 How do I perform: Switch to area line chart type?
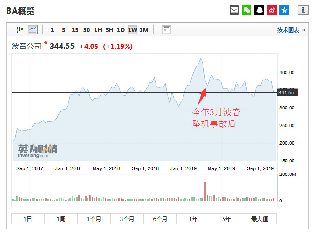tap(33, 30)
